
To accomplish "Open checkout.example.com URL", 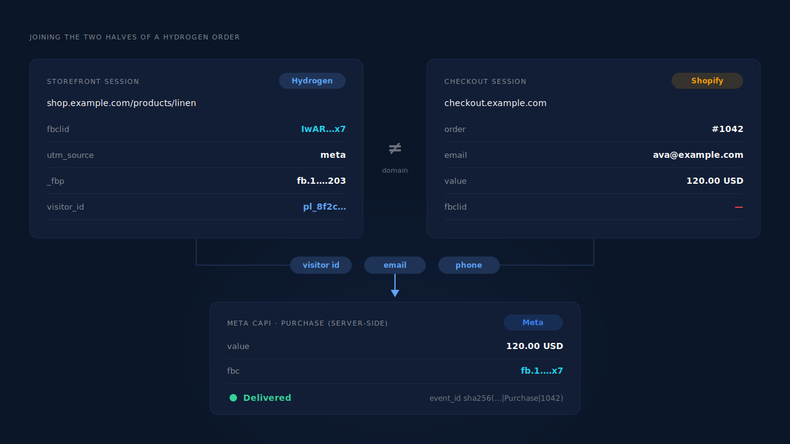I will click(496, 103).
